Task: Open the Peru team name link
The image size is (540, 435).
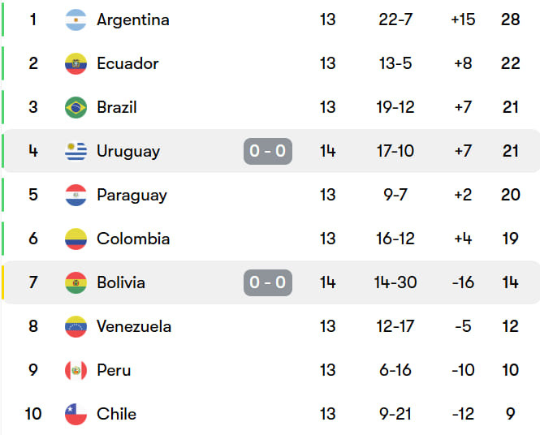Action: coord(114,370)
